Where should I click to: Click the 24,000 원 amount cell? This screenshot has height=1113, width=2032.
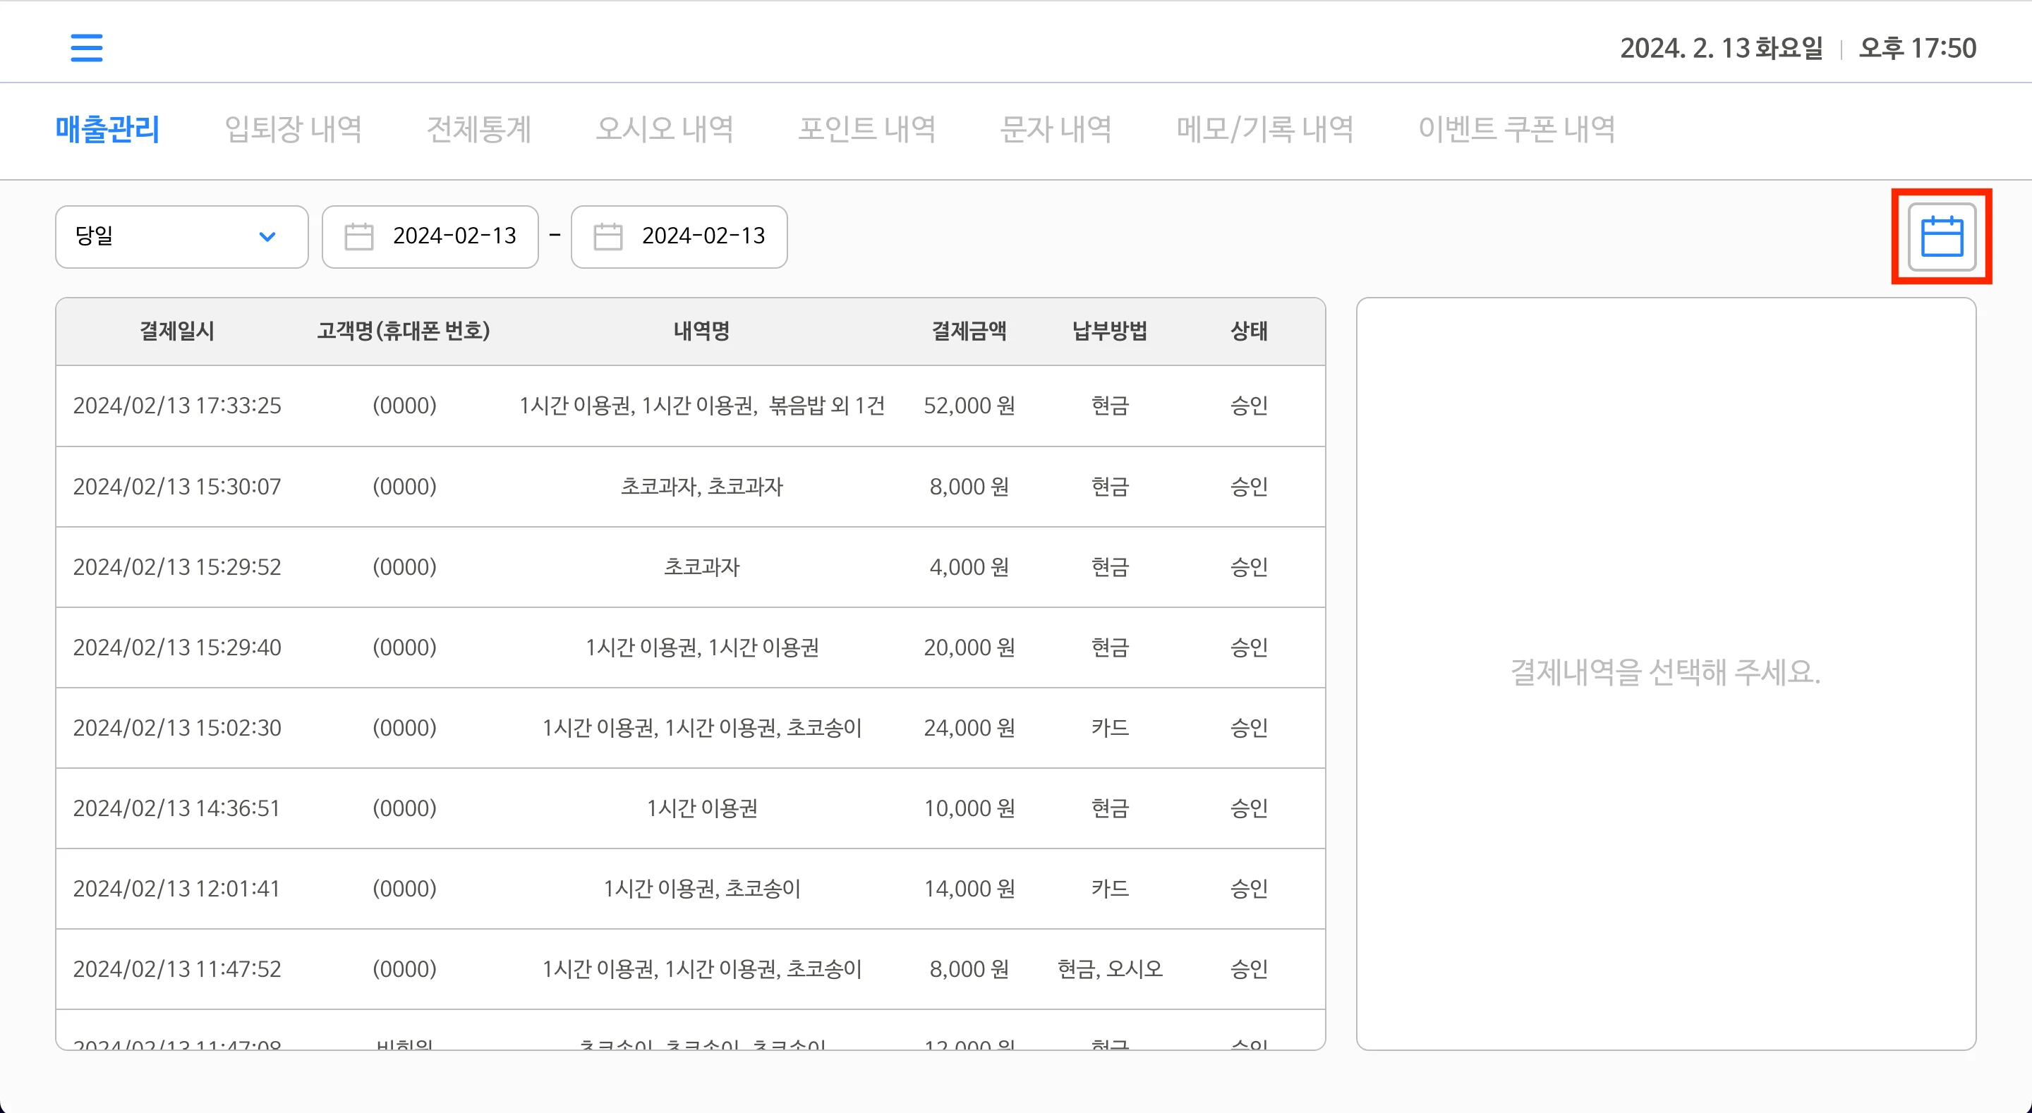point(969,728)
